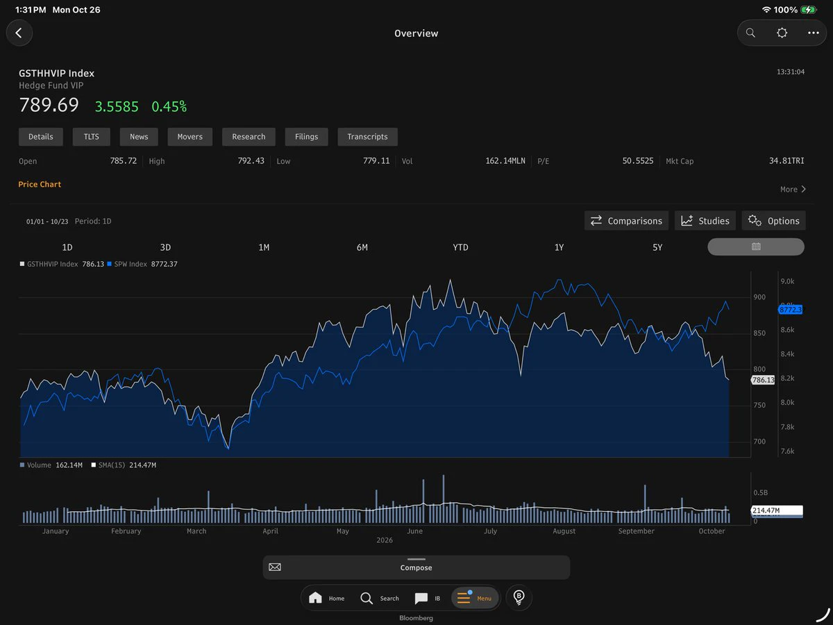Go to Home in bottom navigation
The image size is (833, 625).
[x=326, y=598]
